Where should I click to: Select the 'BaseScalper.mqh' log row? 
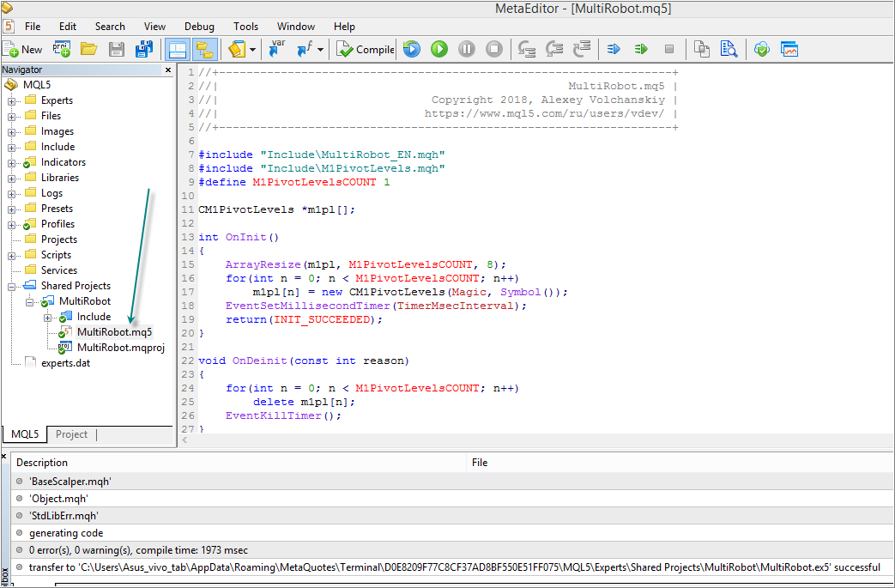(452, 482)
